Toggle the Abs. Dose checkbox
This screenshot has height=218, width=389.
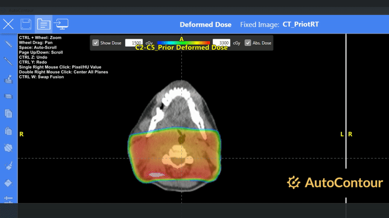tap(248, 43)
